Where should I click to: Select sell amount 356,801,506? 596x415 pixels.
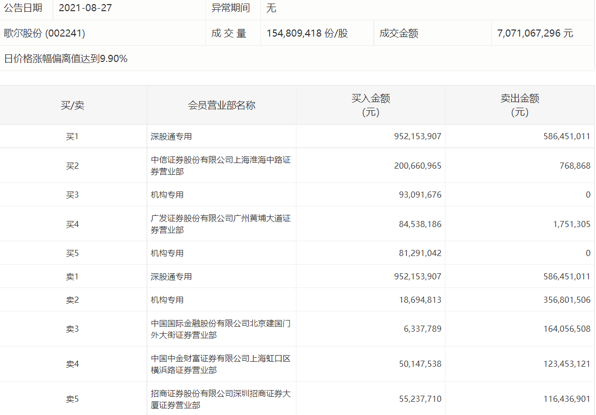pyautogui.click(x=567, y=300)
